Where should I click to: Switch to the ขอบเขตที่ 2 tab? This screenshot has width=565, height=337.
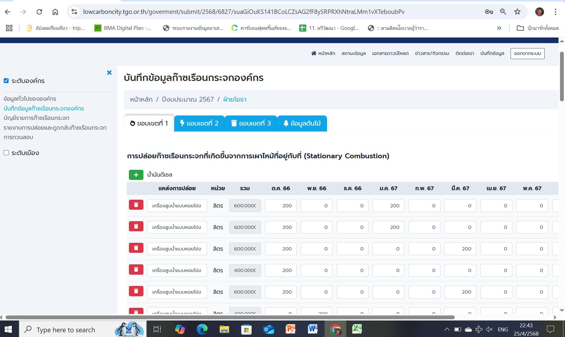click(199, 123)
